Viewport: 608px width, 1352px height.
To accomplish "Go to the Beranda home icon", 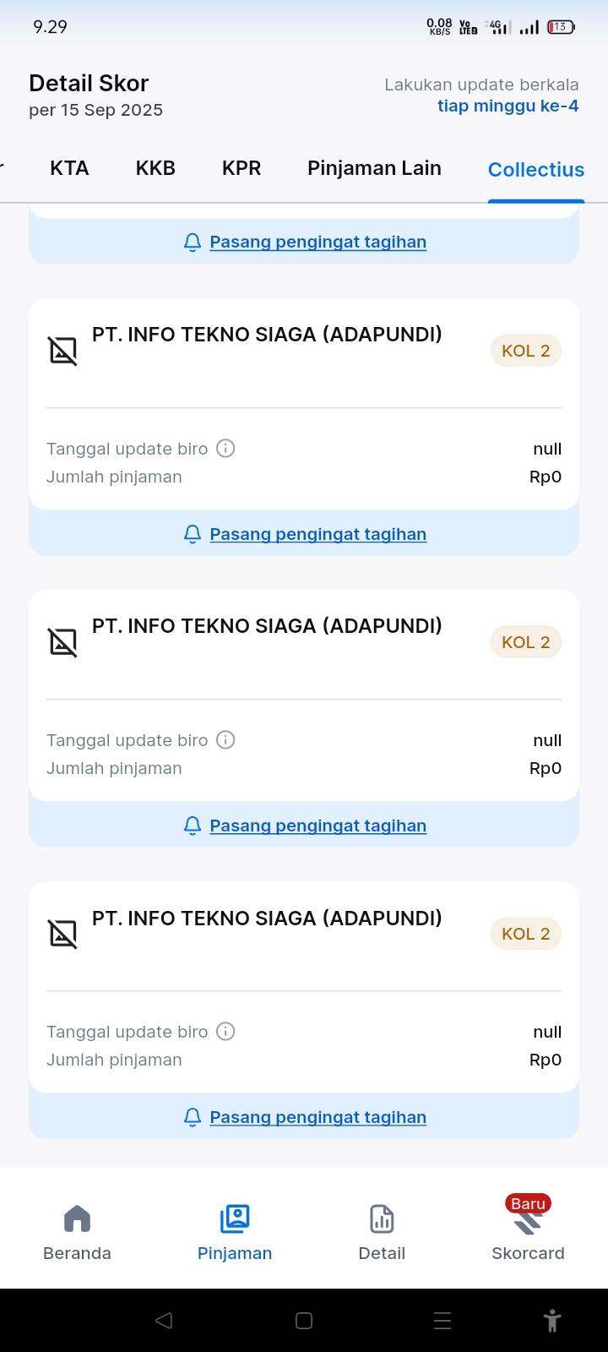I will tap(77, 1219).
